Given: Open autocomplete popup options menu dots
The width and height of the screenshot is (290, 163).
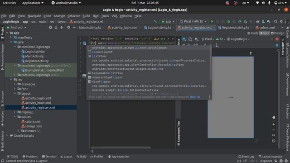Looking at the screenshot, I should coord(209,97).
